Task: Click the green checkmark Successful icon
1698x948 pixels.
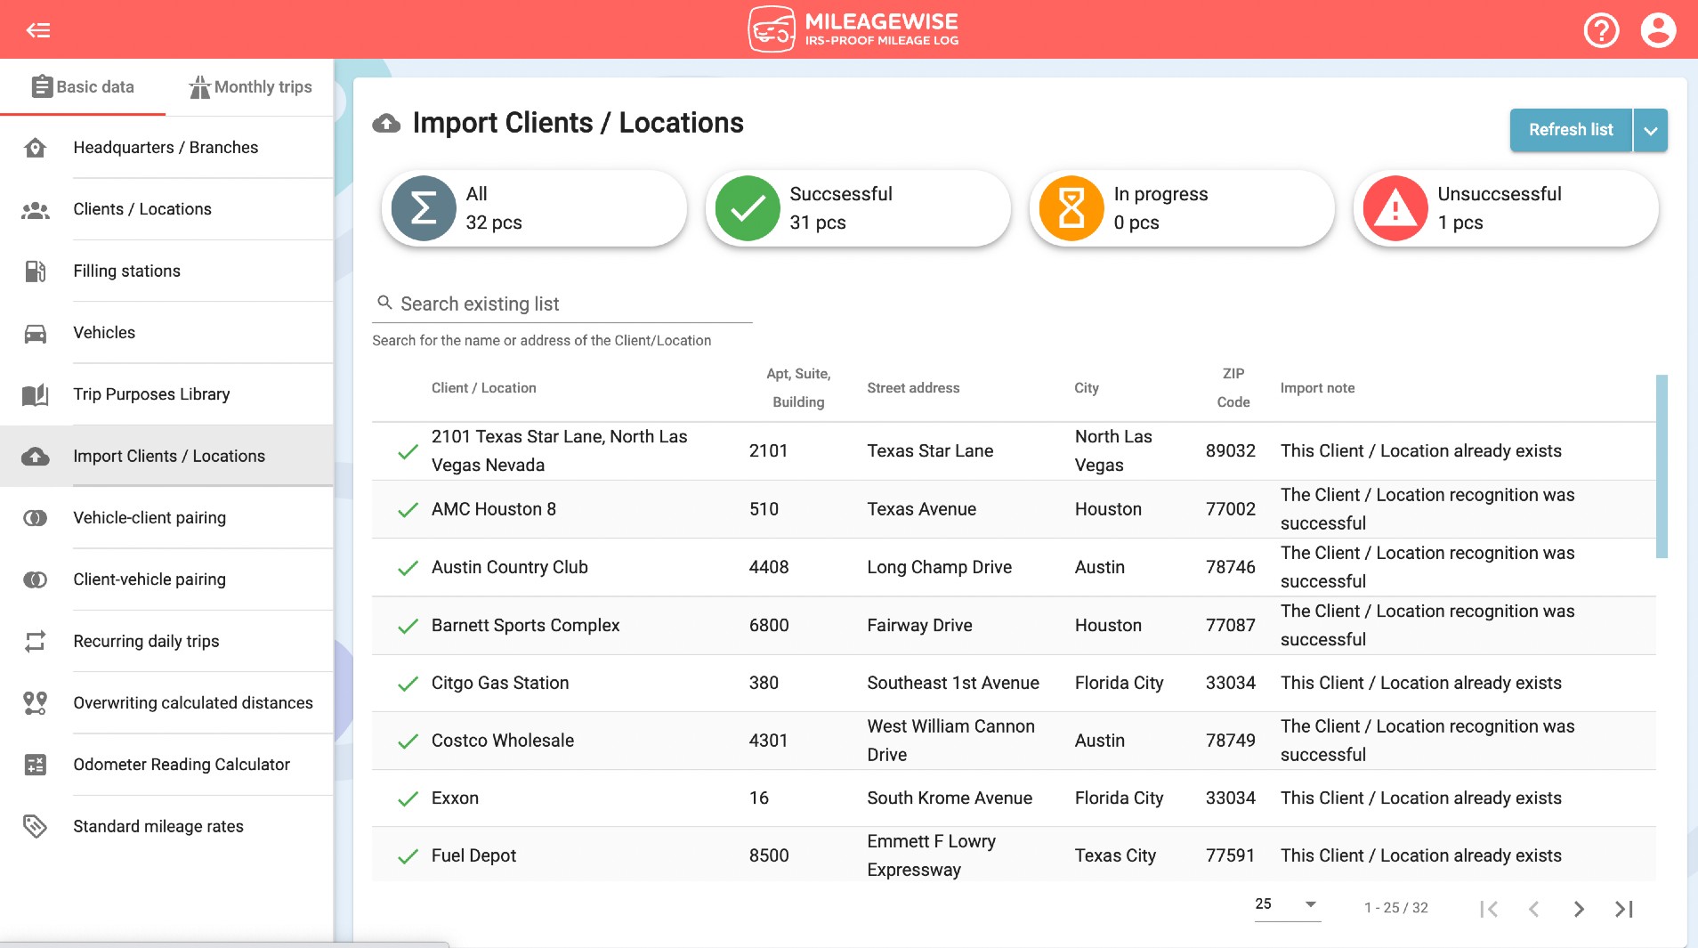Action: (748, 208)
